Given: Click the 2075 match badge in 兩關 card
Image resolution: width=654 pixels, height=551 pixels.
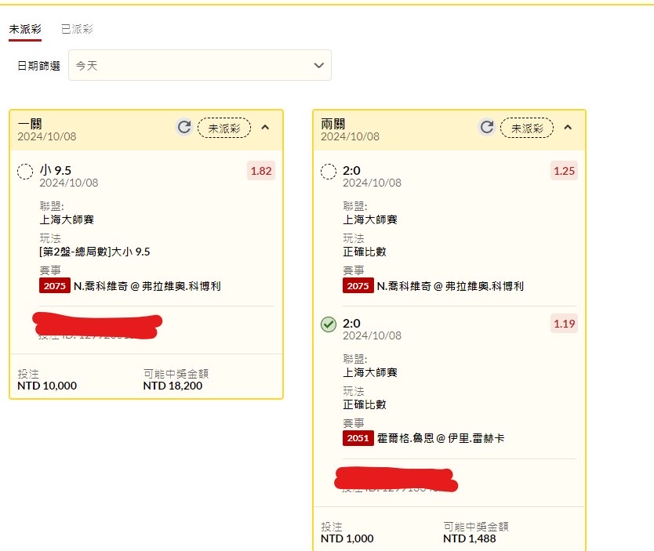Looking at the screenshot, I should (x=358, y=286).
